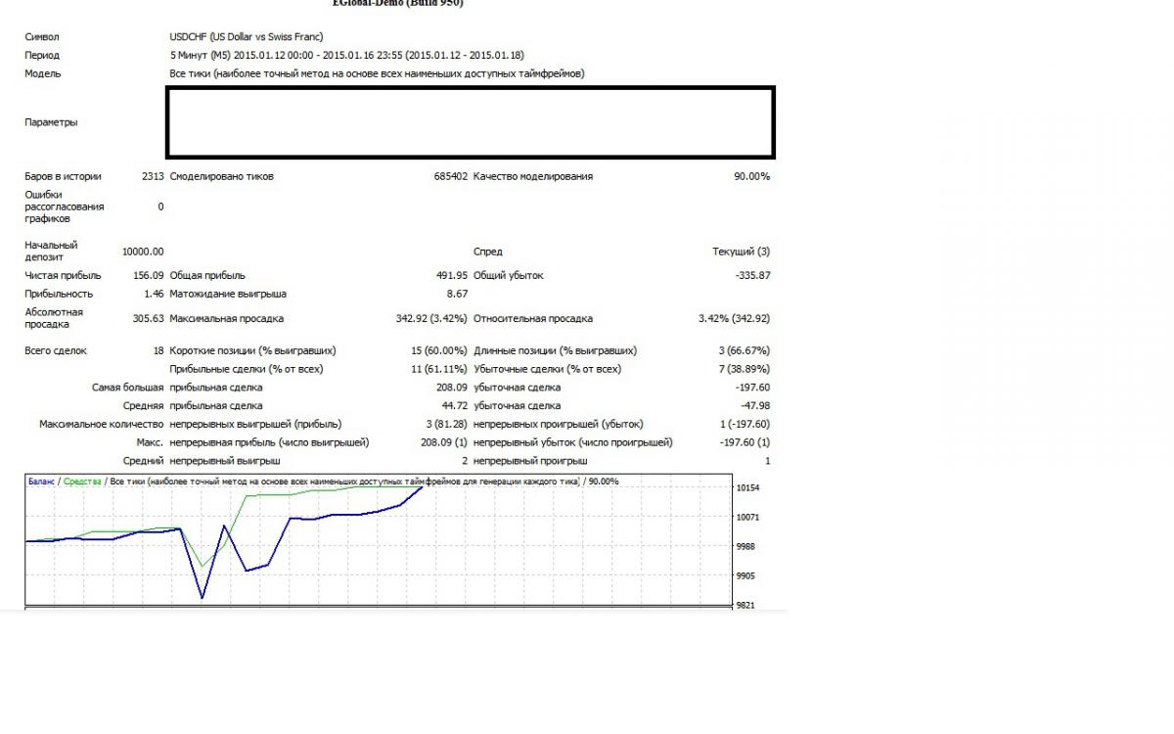Select the profit factor value "1.46"

coord(154,294)
